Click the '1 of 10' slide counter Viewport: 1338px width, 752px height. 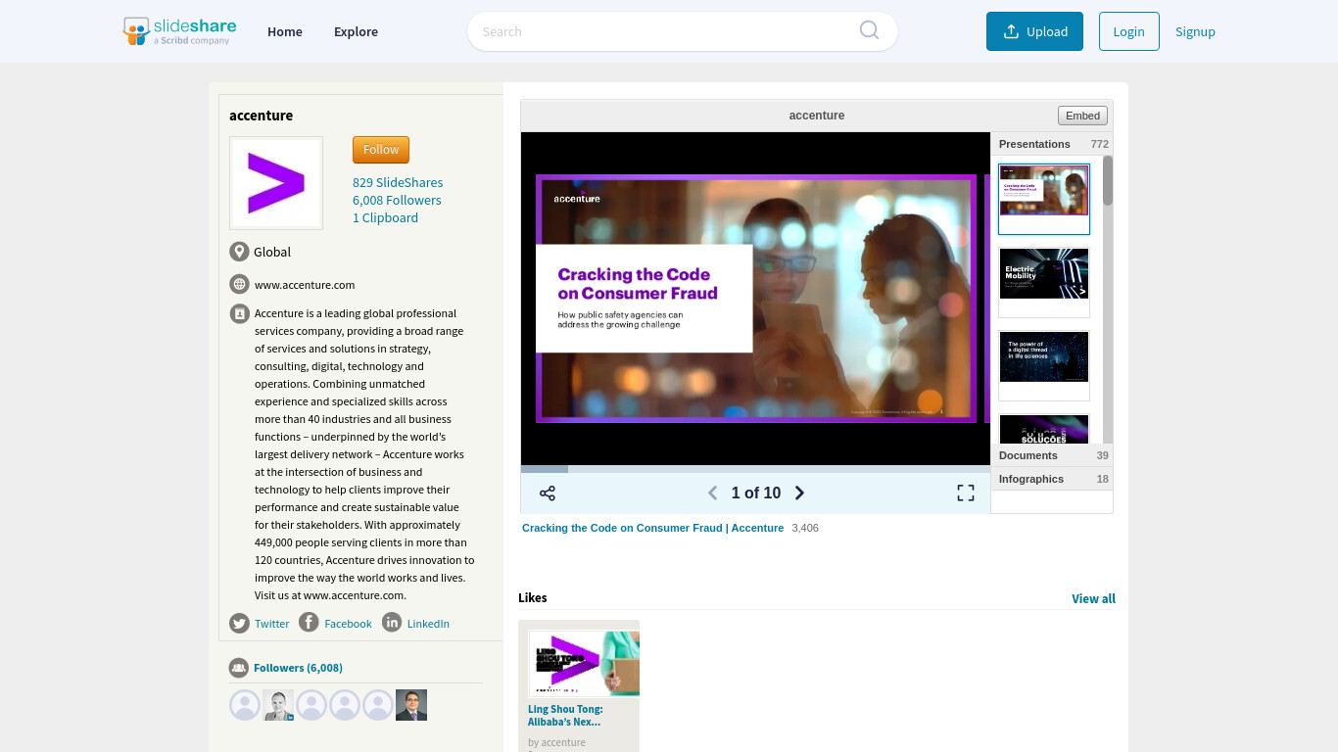(756, 493)
